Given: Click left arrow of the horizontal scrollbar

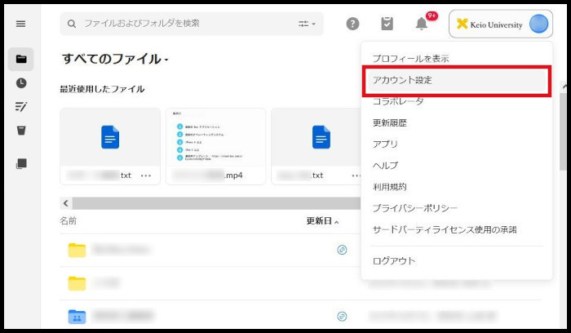Looking at the screenshot, I should pyautogui.click(x=64, y=202).
